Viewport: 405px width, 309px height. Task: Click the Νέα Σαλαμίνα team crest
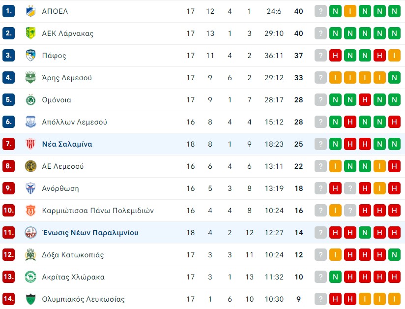[x=30, y=144]
